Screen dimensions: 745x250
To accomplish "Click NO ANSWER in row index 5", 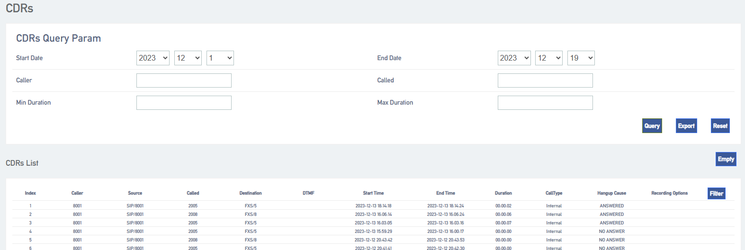I will pyautogui.click(x=612, y=240).
